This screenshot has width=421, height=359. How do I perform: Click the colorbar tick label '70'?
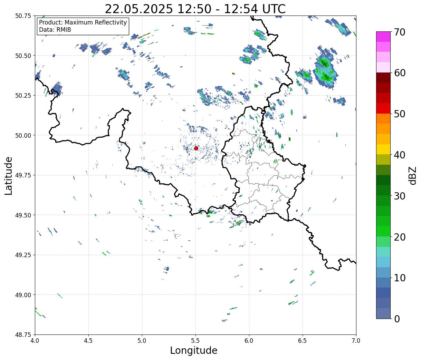coord(399,32)
